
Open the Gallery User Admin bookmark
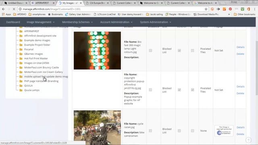pos(78,14)
